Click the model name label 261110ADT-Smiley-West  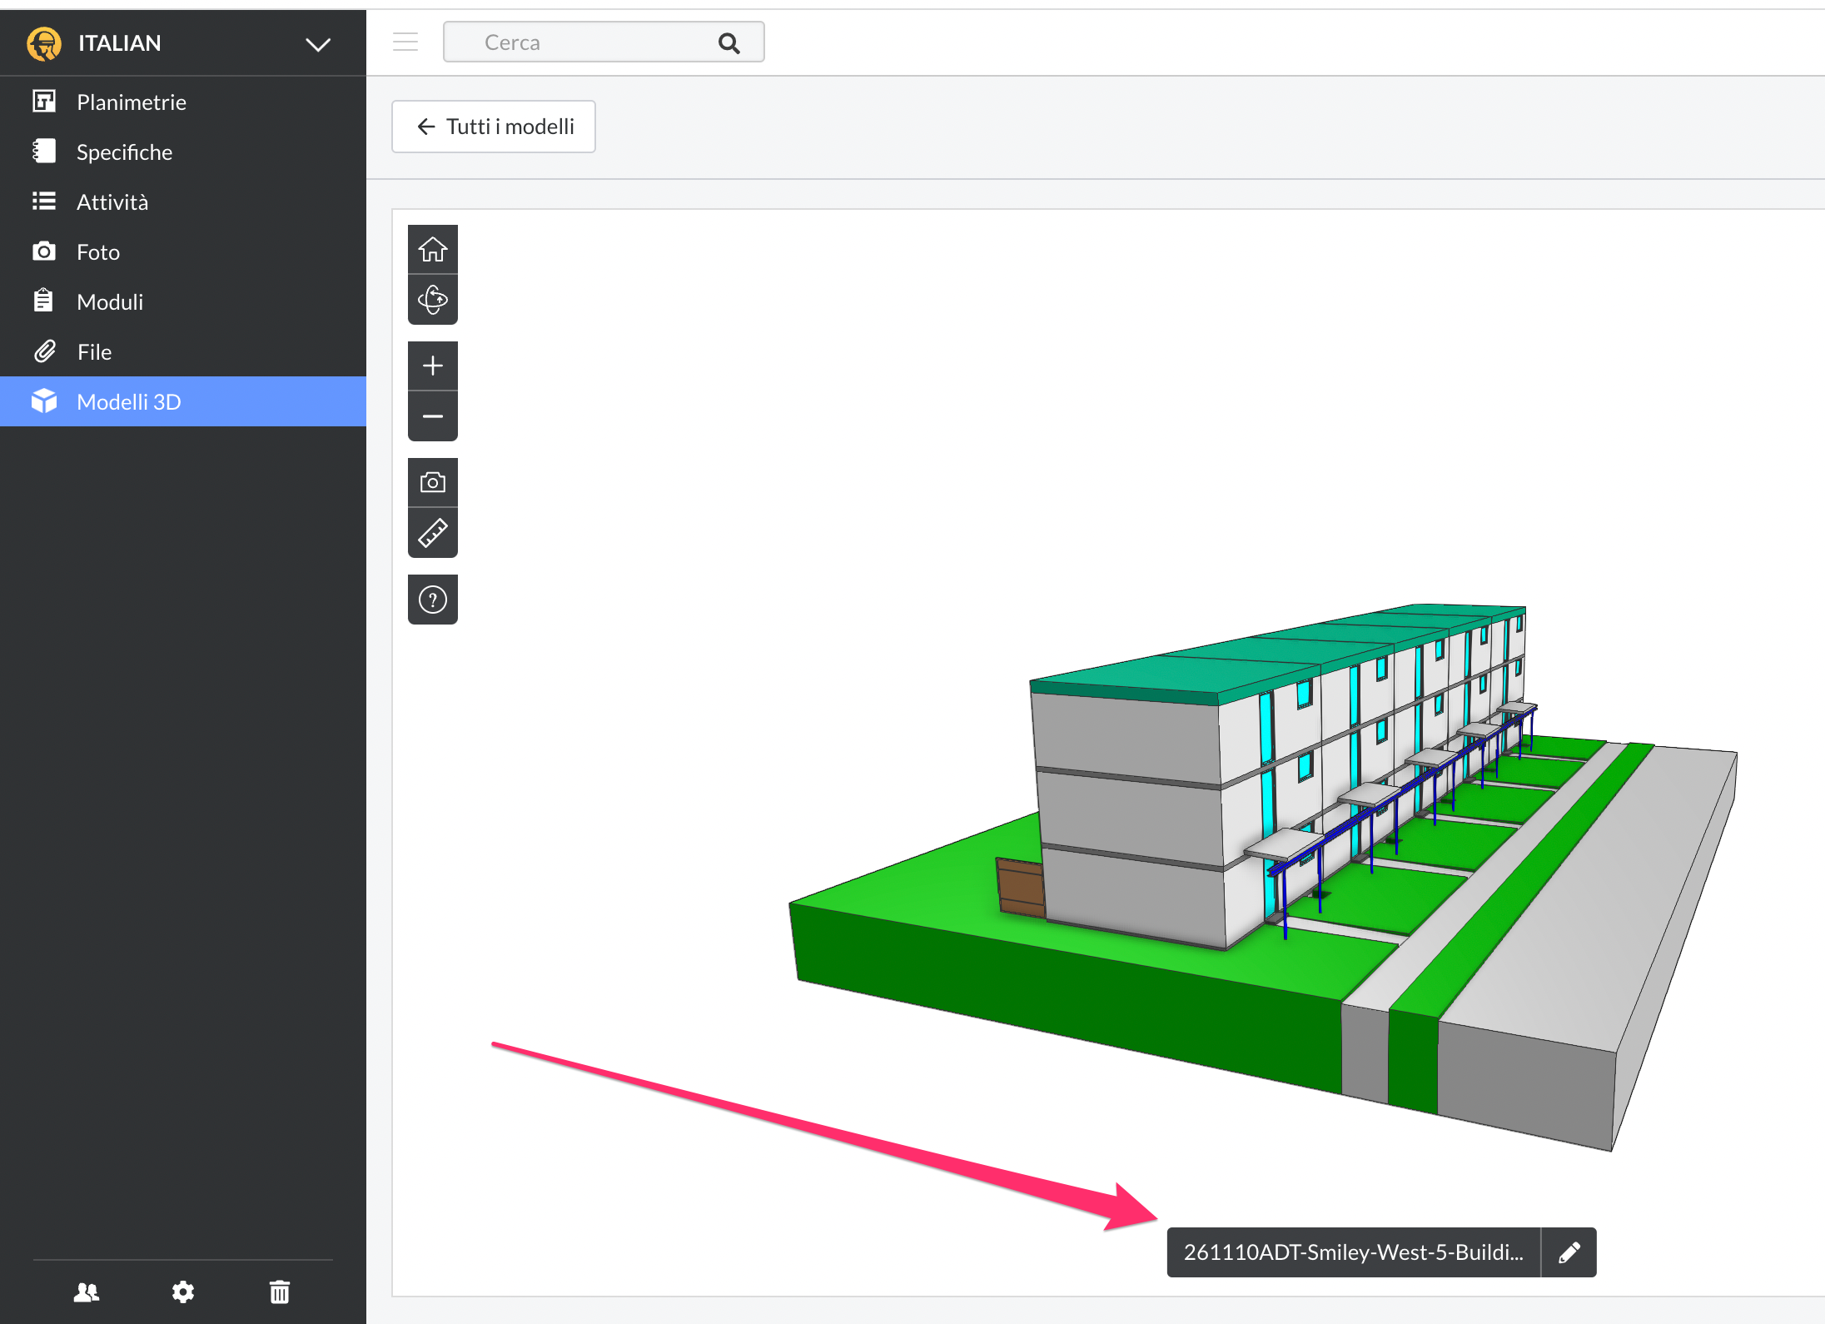(x=1354, y=1252)
